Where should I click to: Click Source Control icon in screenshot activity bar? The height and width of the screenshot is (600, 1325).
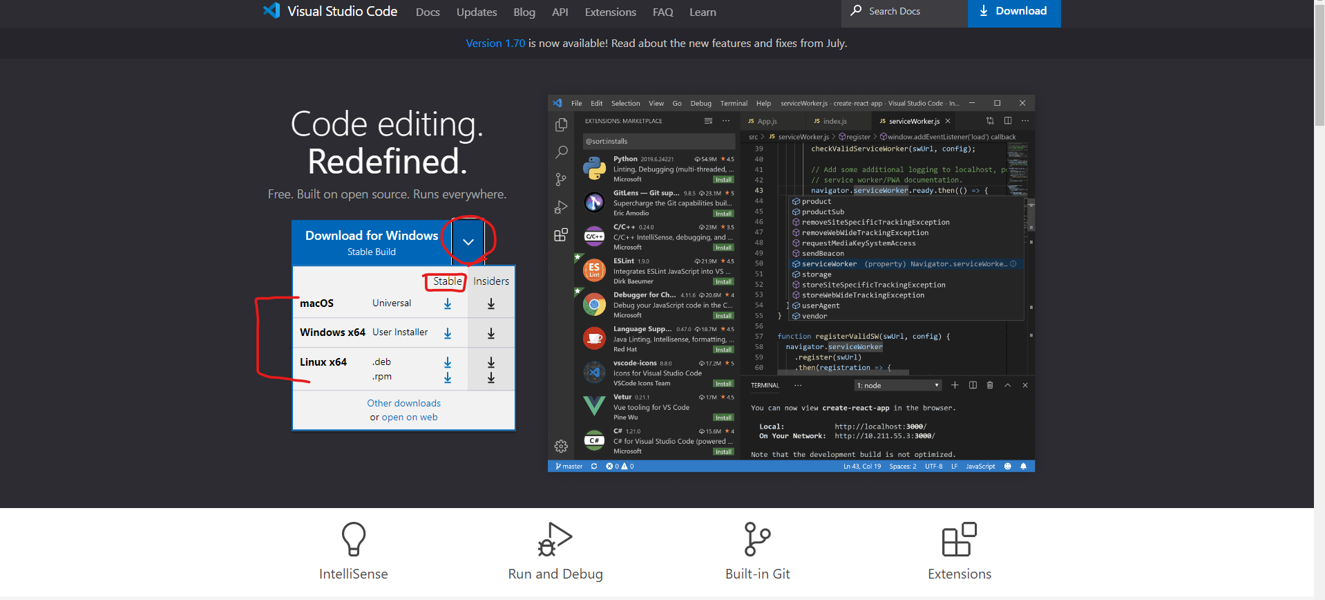561,180
